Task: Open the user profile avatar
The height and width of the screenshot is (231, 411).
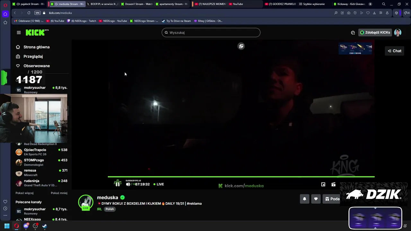Action: coord(398,32)
